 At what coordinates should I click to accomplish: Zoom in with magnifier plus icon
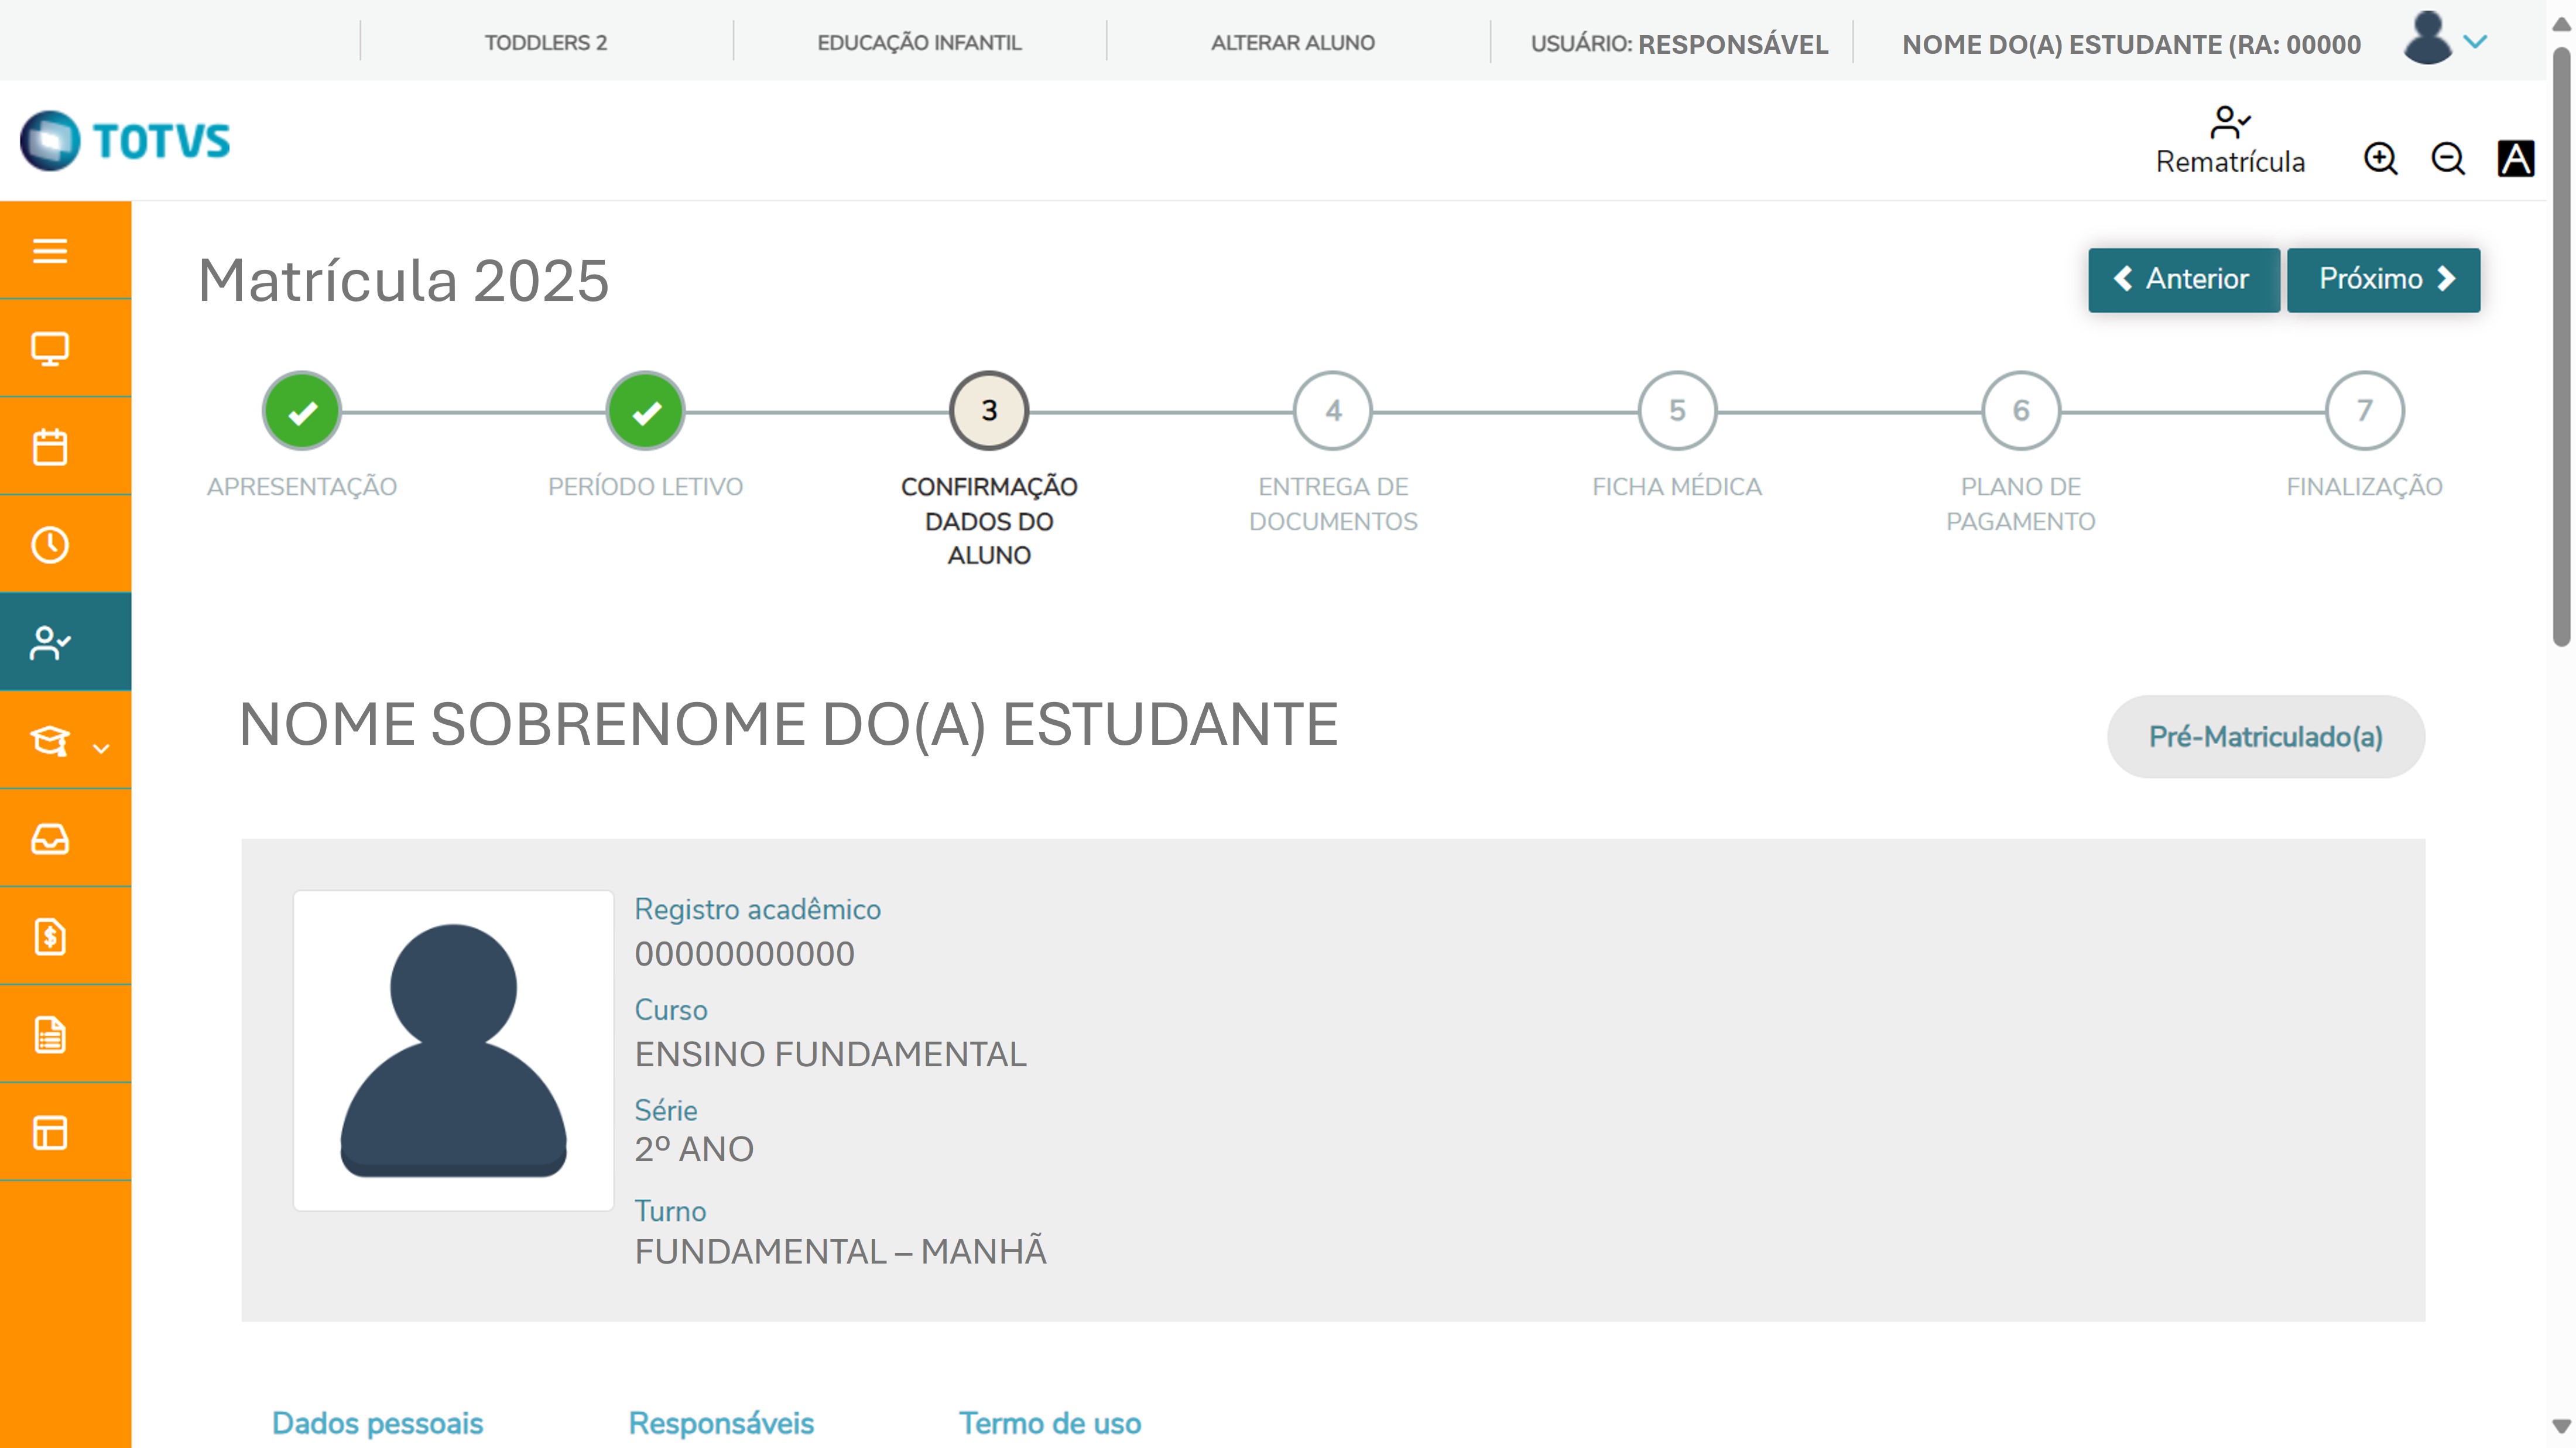pyautogui.click(x=2380, y=159)
